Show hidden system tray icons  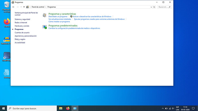(163, 108)
